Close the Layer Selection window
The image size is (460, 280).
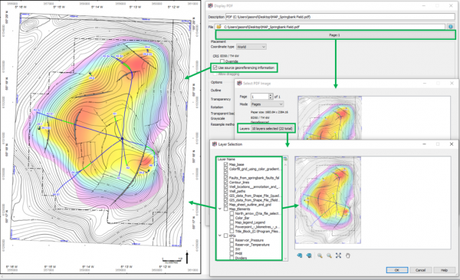coord(452,144)
